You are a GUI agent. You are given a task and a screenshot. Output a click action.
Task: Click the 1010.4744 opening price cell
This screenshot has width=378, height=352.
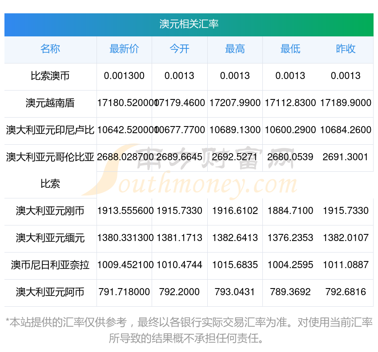(x=179, y=265)
